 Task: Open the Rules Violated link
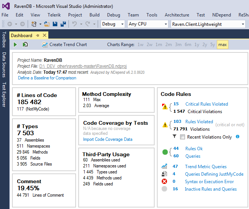[199, 122]
